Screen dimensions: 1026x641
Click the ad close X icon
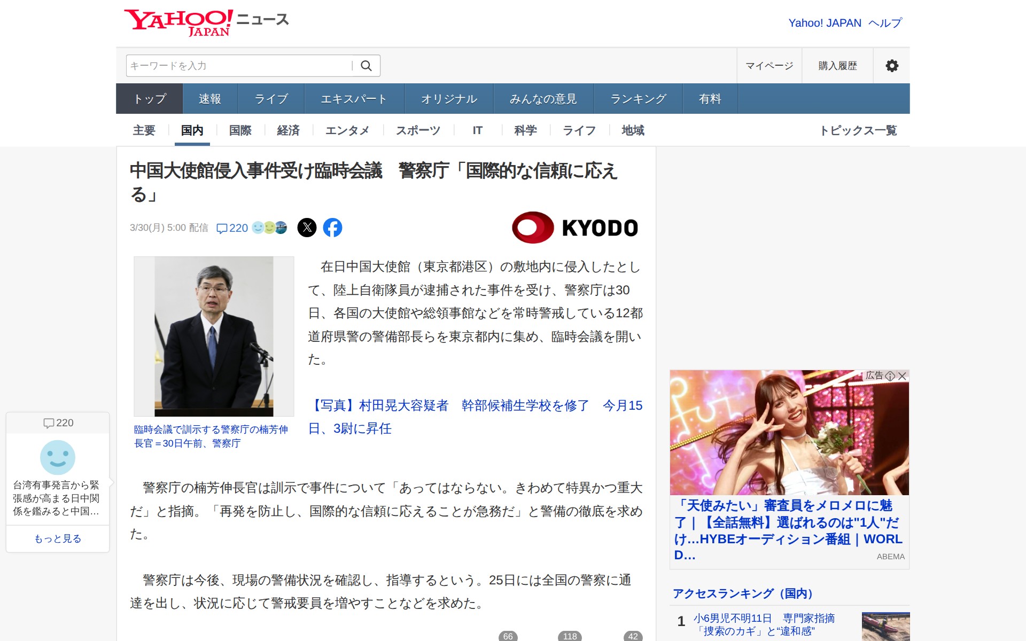tap(902, 376)
